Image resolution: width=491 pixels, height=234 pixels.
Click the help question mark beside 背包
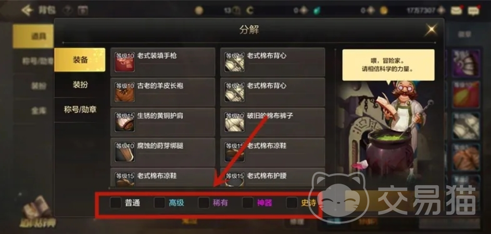[67, 10]
